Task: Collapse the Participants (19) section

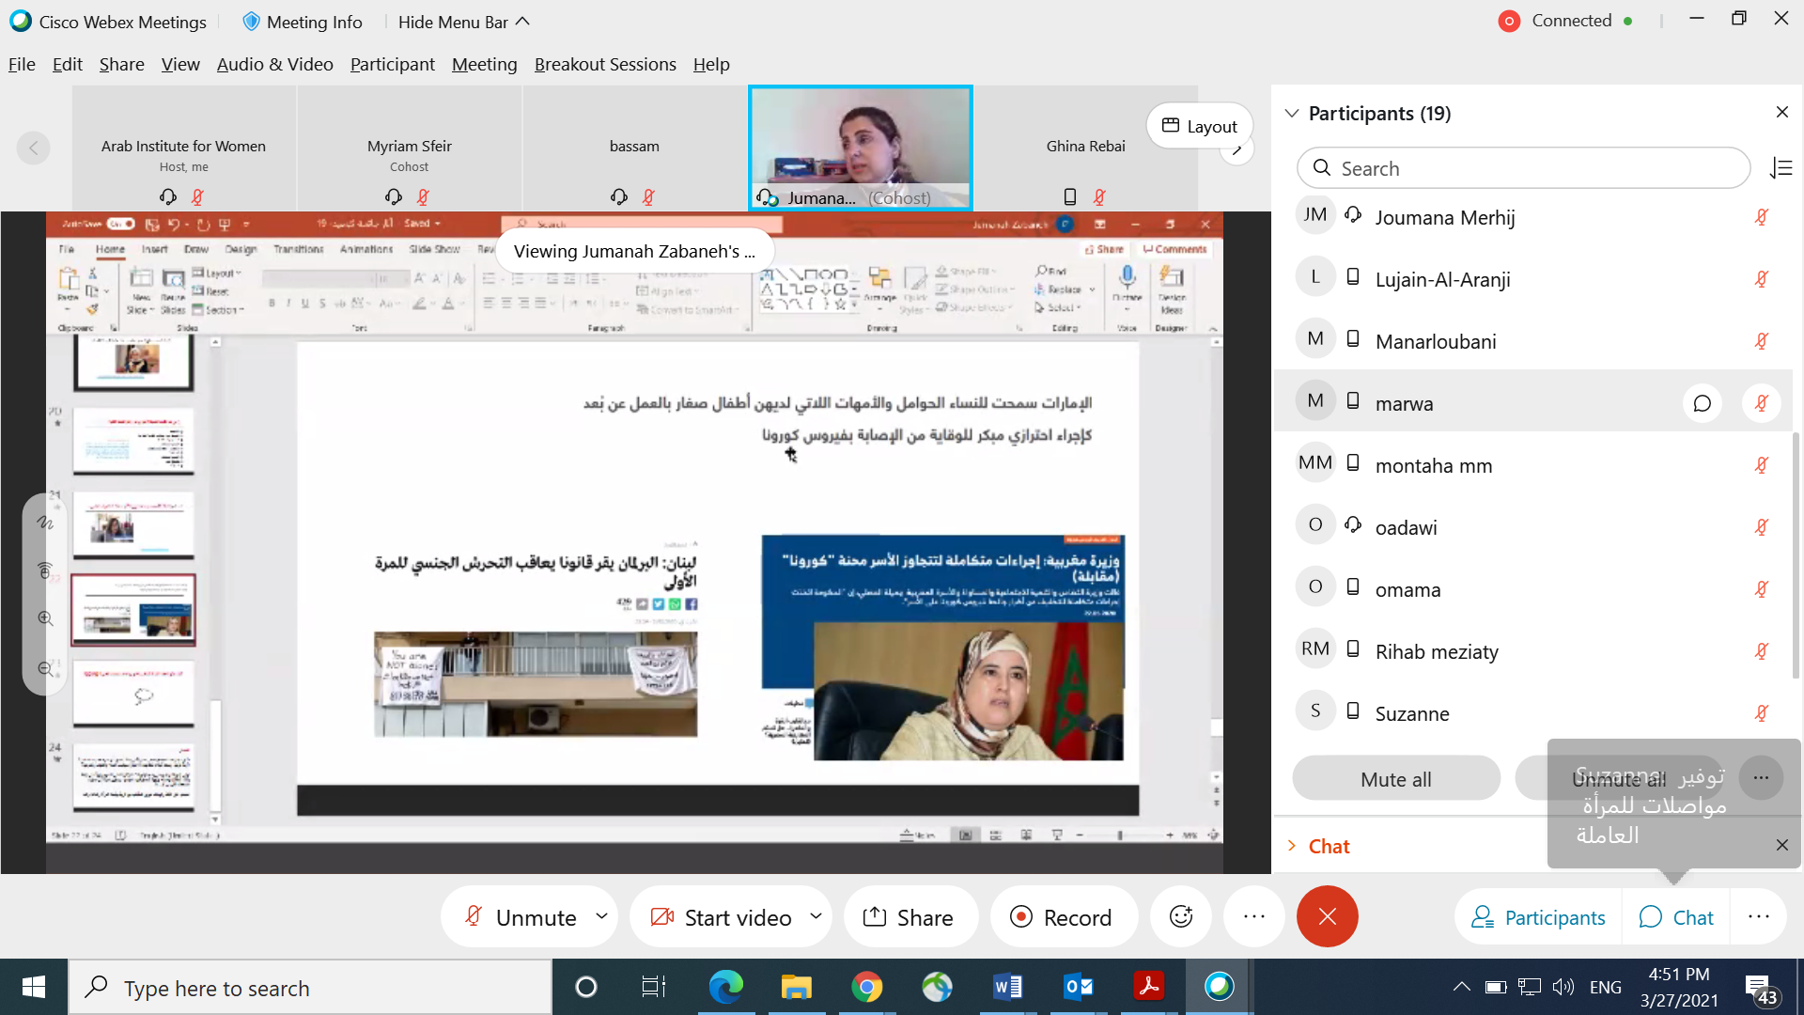Action: [1292, 113]
